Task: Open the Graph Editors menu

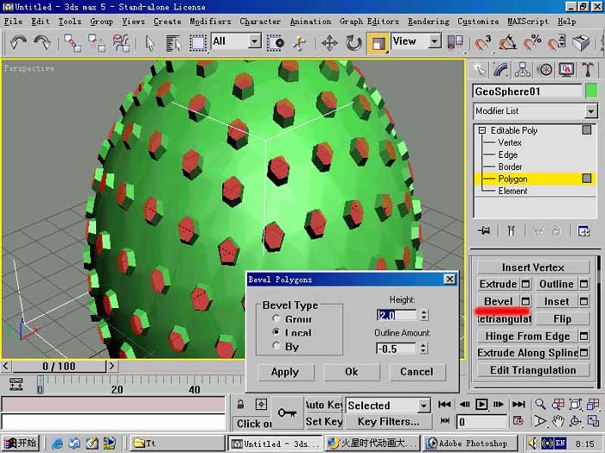Action: pyautogui.click(x=369, y=22)
